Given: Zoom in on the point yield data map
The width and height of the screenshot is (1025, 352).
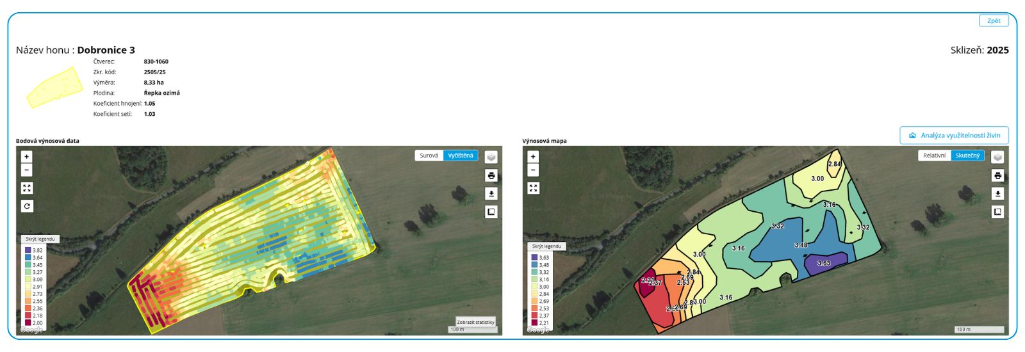Looking at the screenshot, I should click(26, 157).
